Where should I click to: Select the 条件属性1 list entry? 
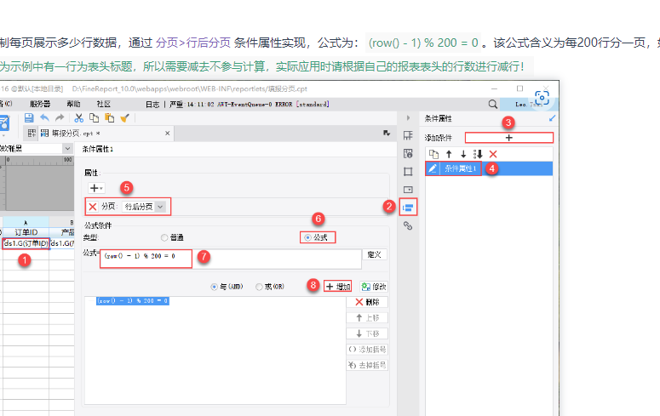point(489,168)
